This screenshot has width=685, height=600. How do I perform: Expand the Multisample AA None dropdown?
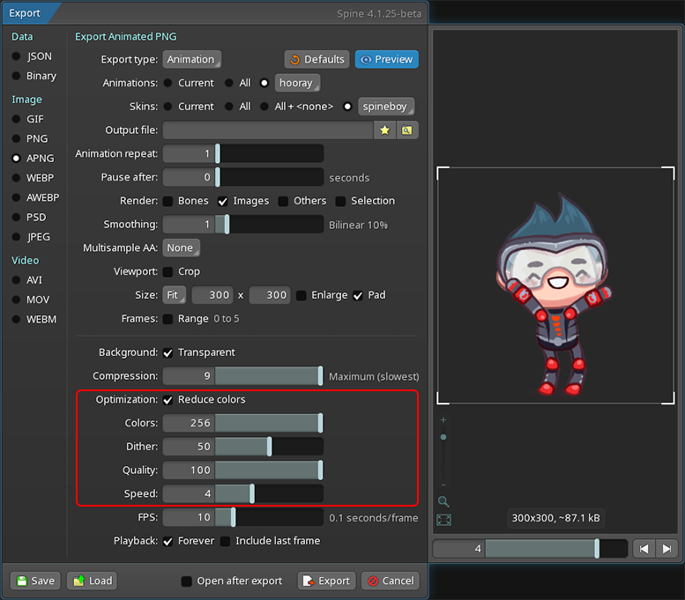point(181,248)
